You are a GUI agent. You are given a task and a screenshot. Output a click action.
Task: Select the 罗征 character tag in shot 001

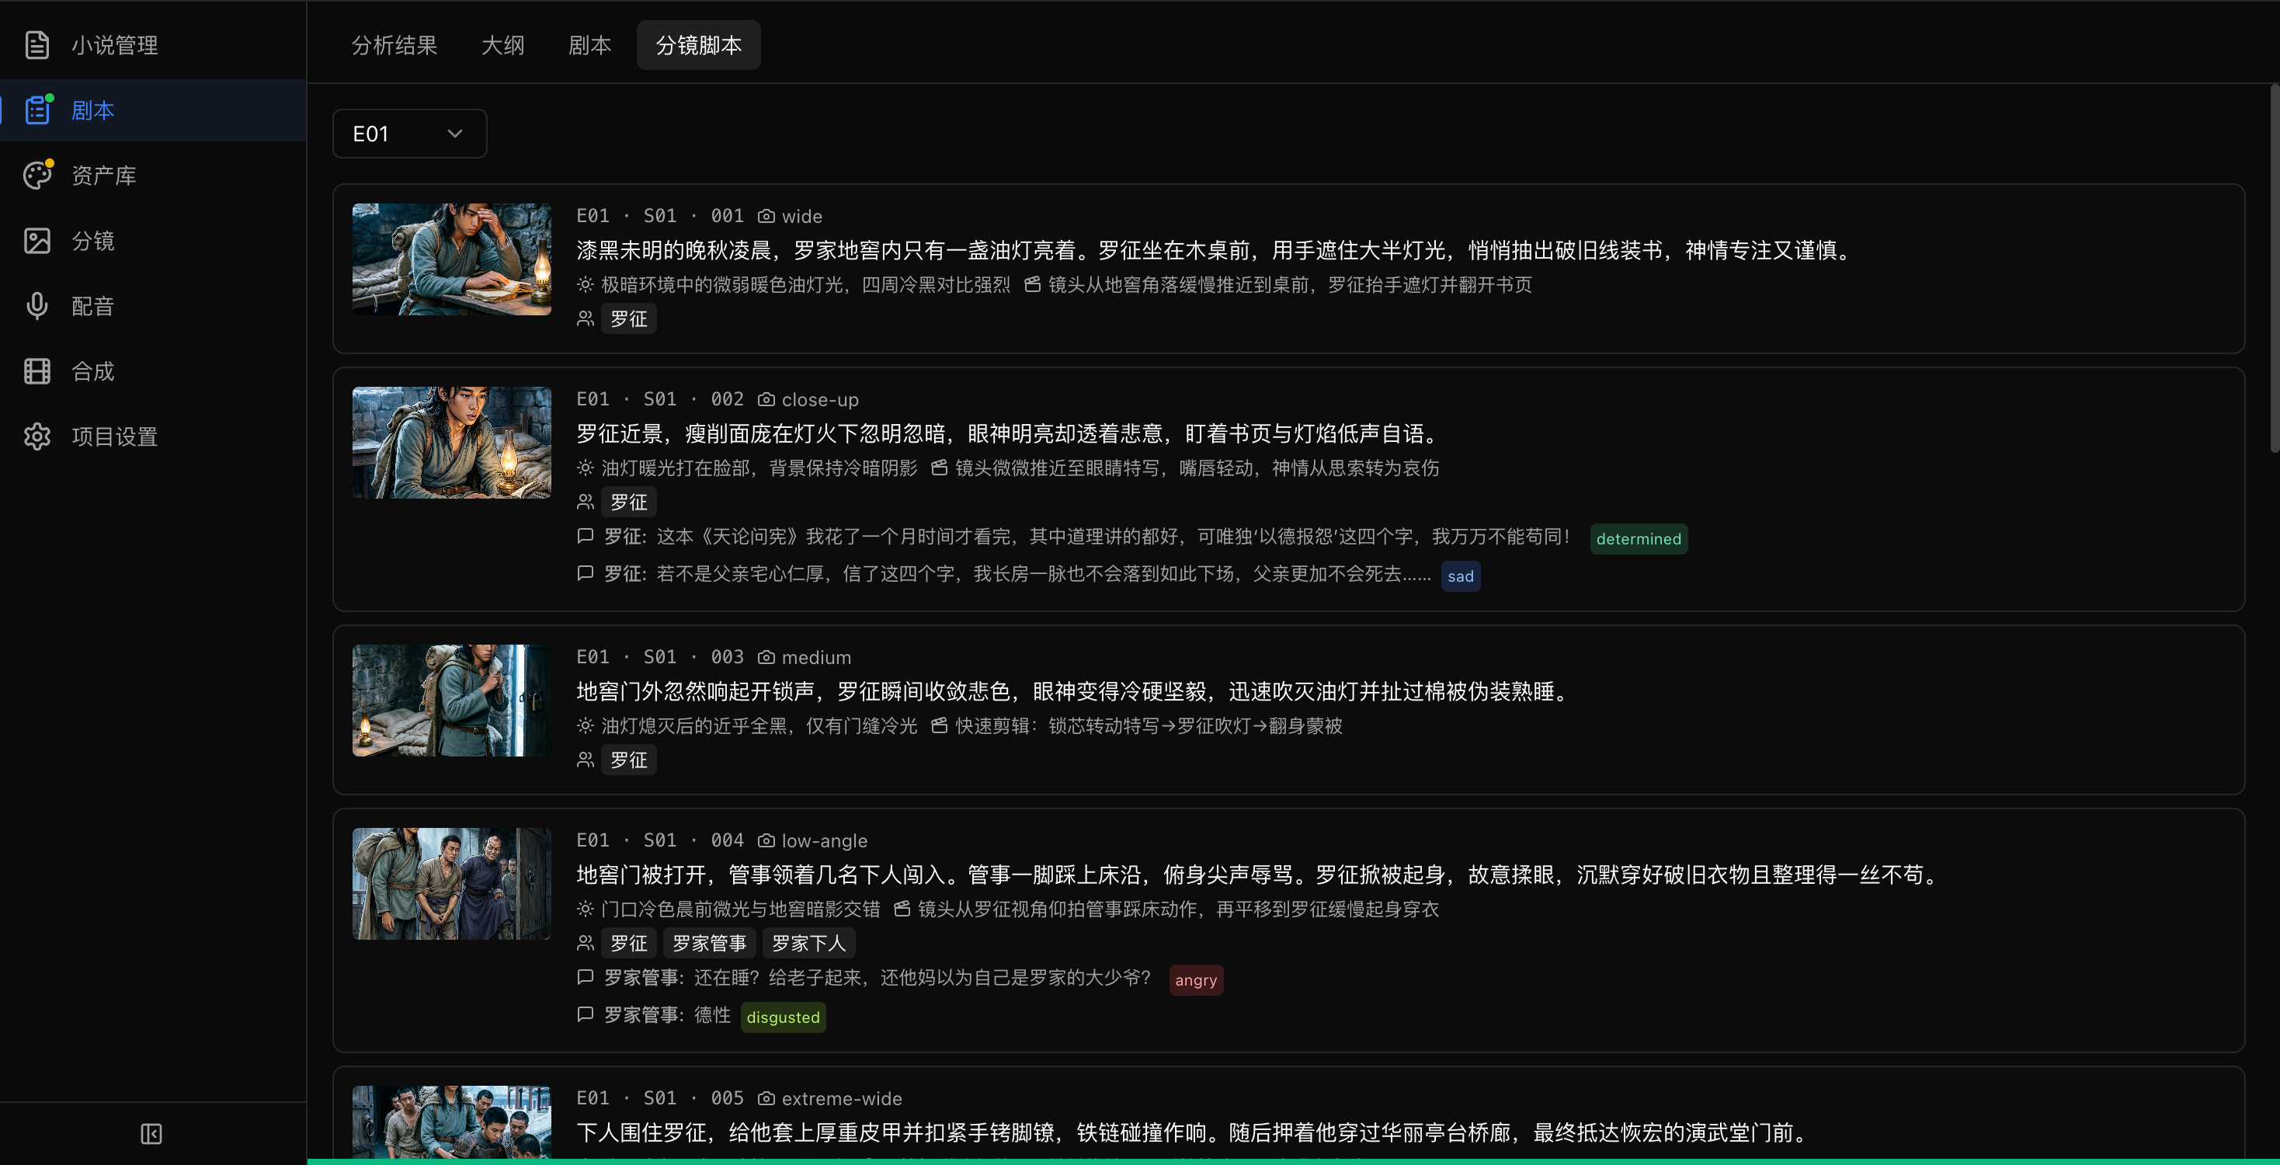coord(628,318)
